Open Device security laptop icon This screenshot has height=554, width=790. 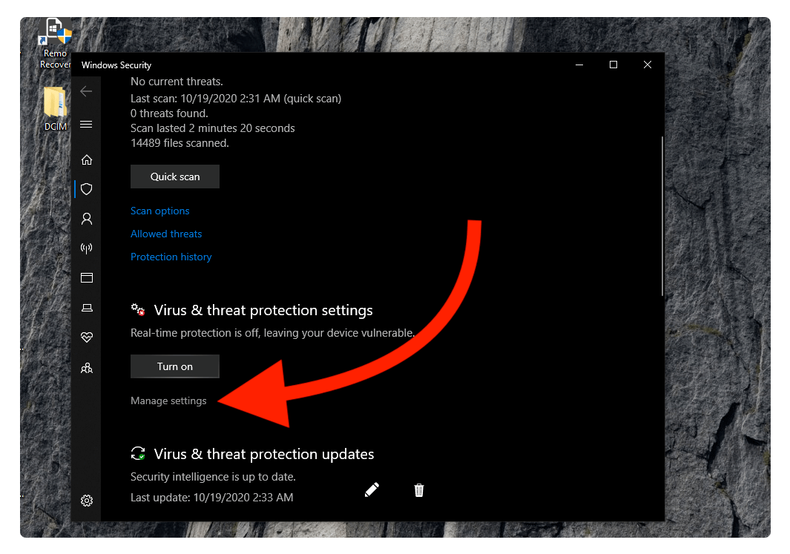[87, 308]
